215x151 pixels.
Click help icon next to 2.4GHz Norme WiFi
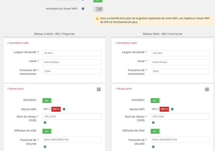pos(64,109)
